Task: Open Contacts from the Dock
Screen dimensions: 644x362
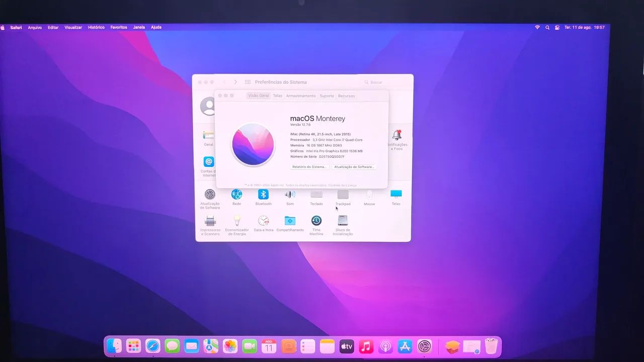Action: pos(288,346)
